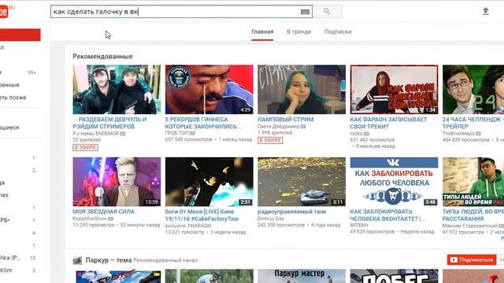The image size is (504, 283).
Task: Open the КАК ФАРАОН ЗАПИСЫВАЕТ thumbnail
Action: (394, 90)
